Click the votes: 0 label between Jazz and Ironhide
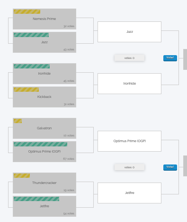The width and height of the screenshot is (187, 222). (x=129, y=58)
